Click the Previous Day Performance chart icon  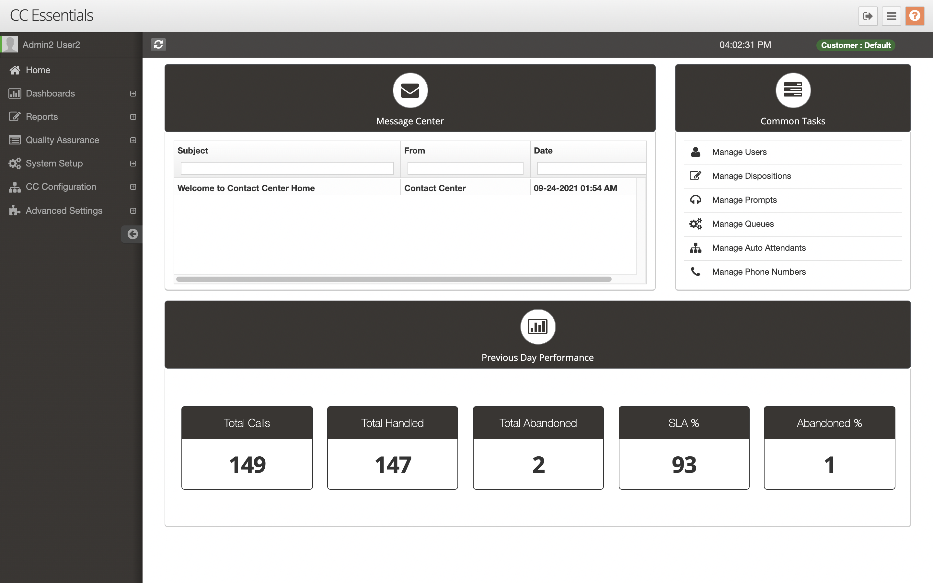tap(537, 327)
